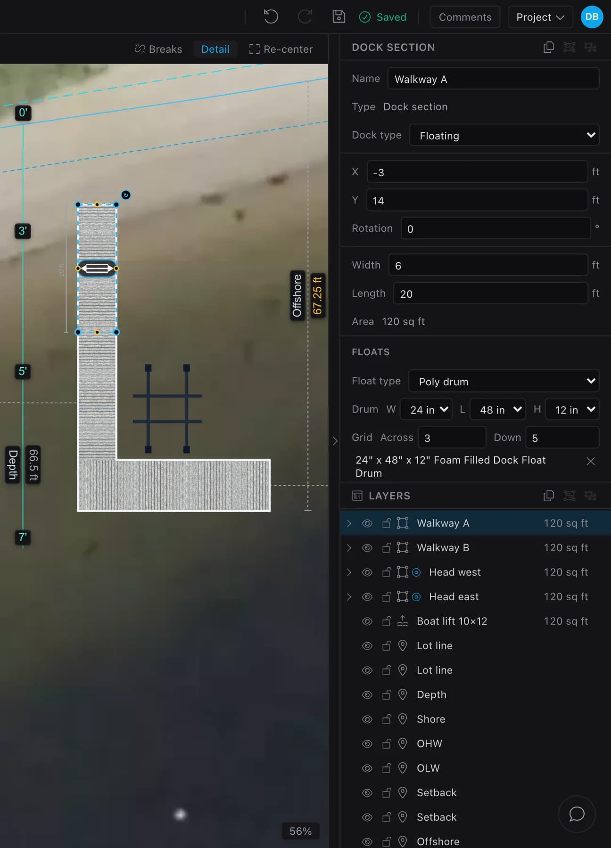Screen dimensions: 611x848
Task: Click the double-arrow width handle on walkway
Action: pyautogui.click(x=97, y=269)
